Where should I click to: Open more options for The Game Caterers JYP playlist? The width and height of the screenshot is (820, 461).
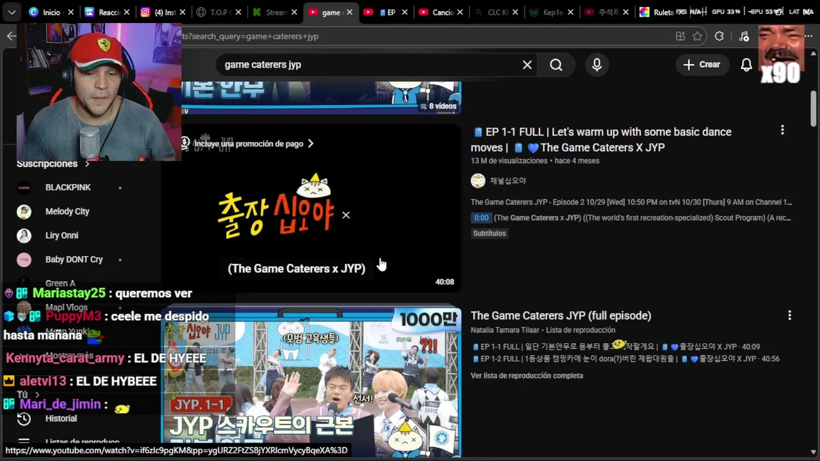(x=789, y=315)
